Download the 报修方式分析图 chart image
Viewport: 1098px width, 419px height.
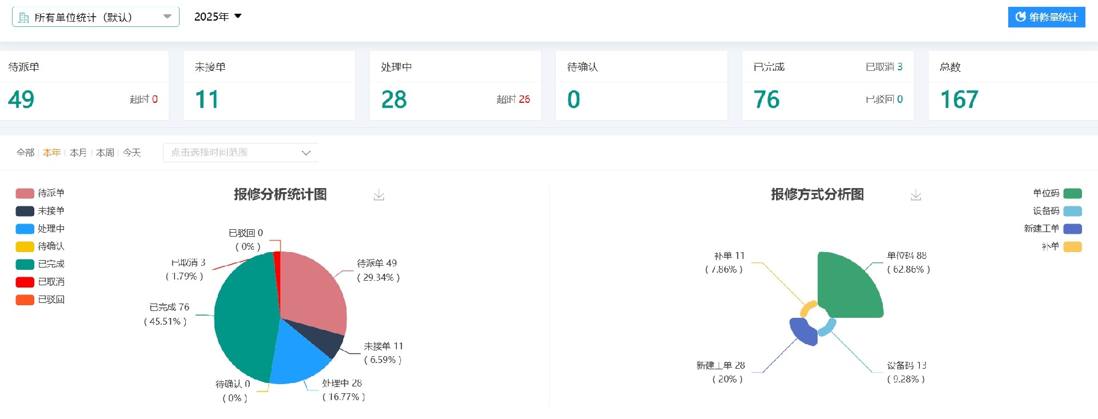[916, 195]
